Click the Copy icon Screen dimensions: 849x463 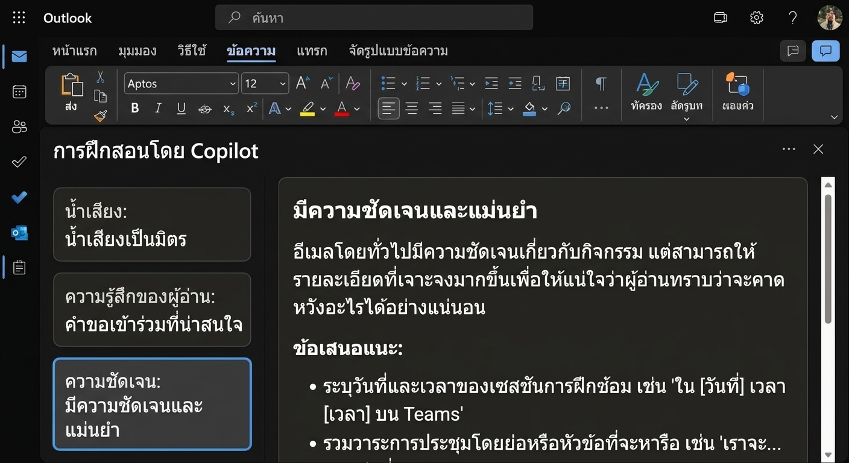[x=100, y=96]
